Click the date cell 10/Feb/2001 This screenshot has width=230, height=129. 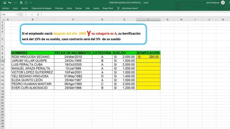click(73, 72)
